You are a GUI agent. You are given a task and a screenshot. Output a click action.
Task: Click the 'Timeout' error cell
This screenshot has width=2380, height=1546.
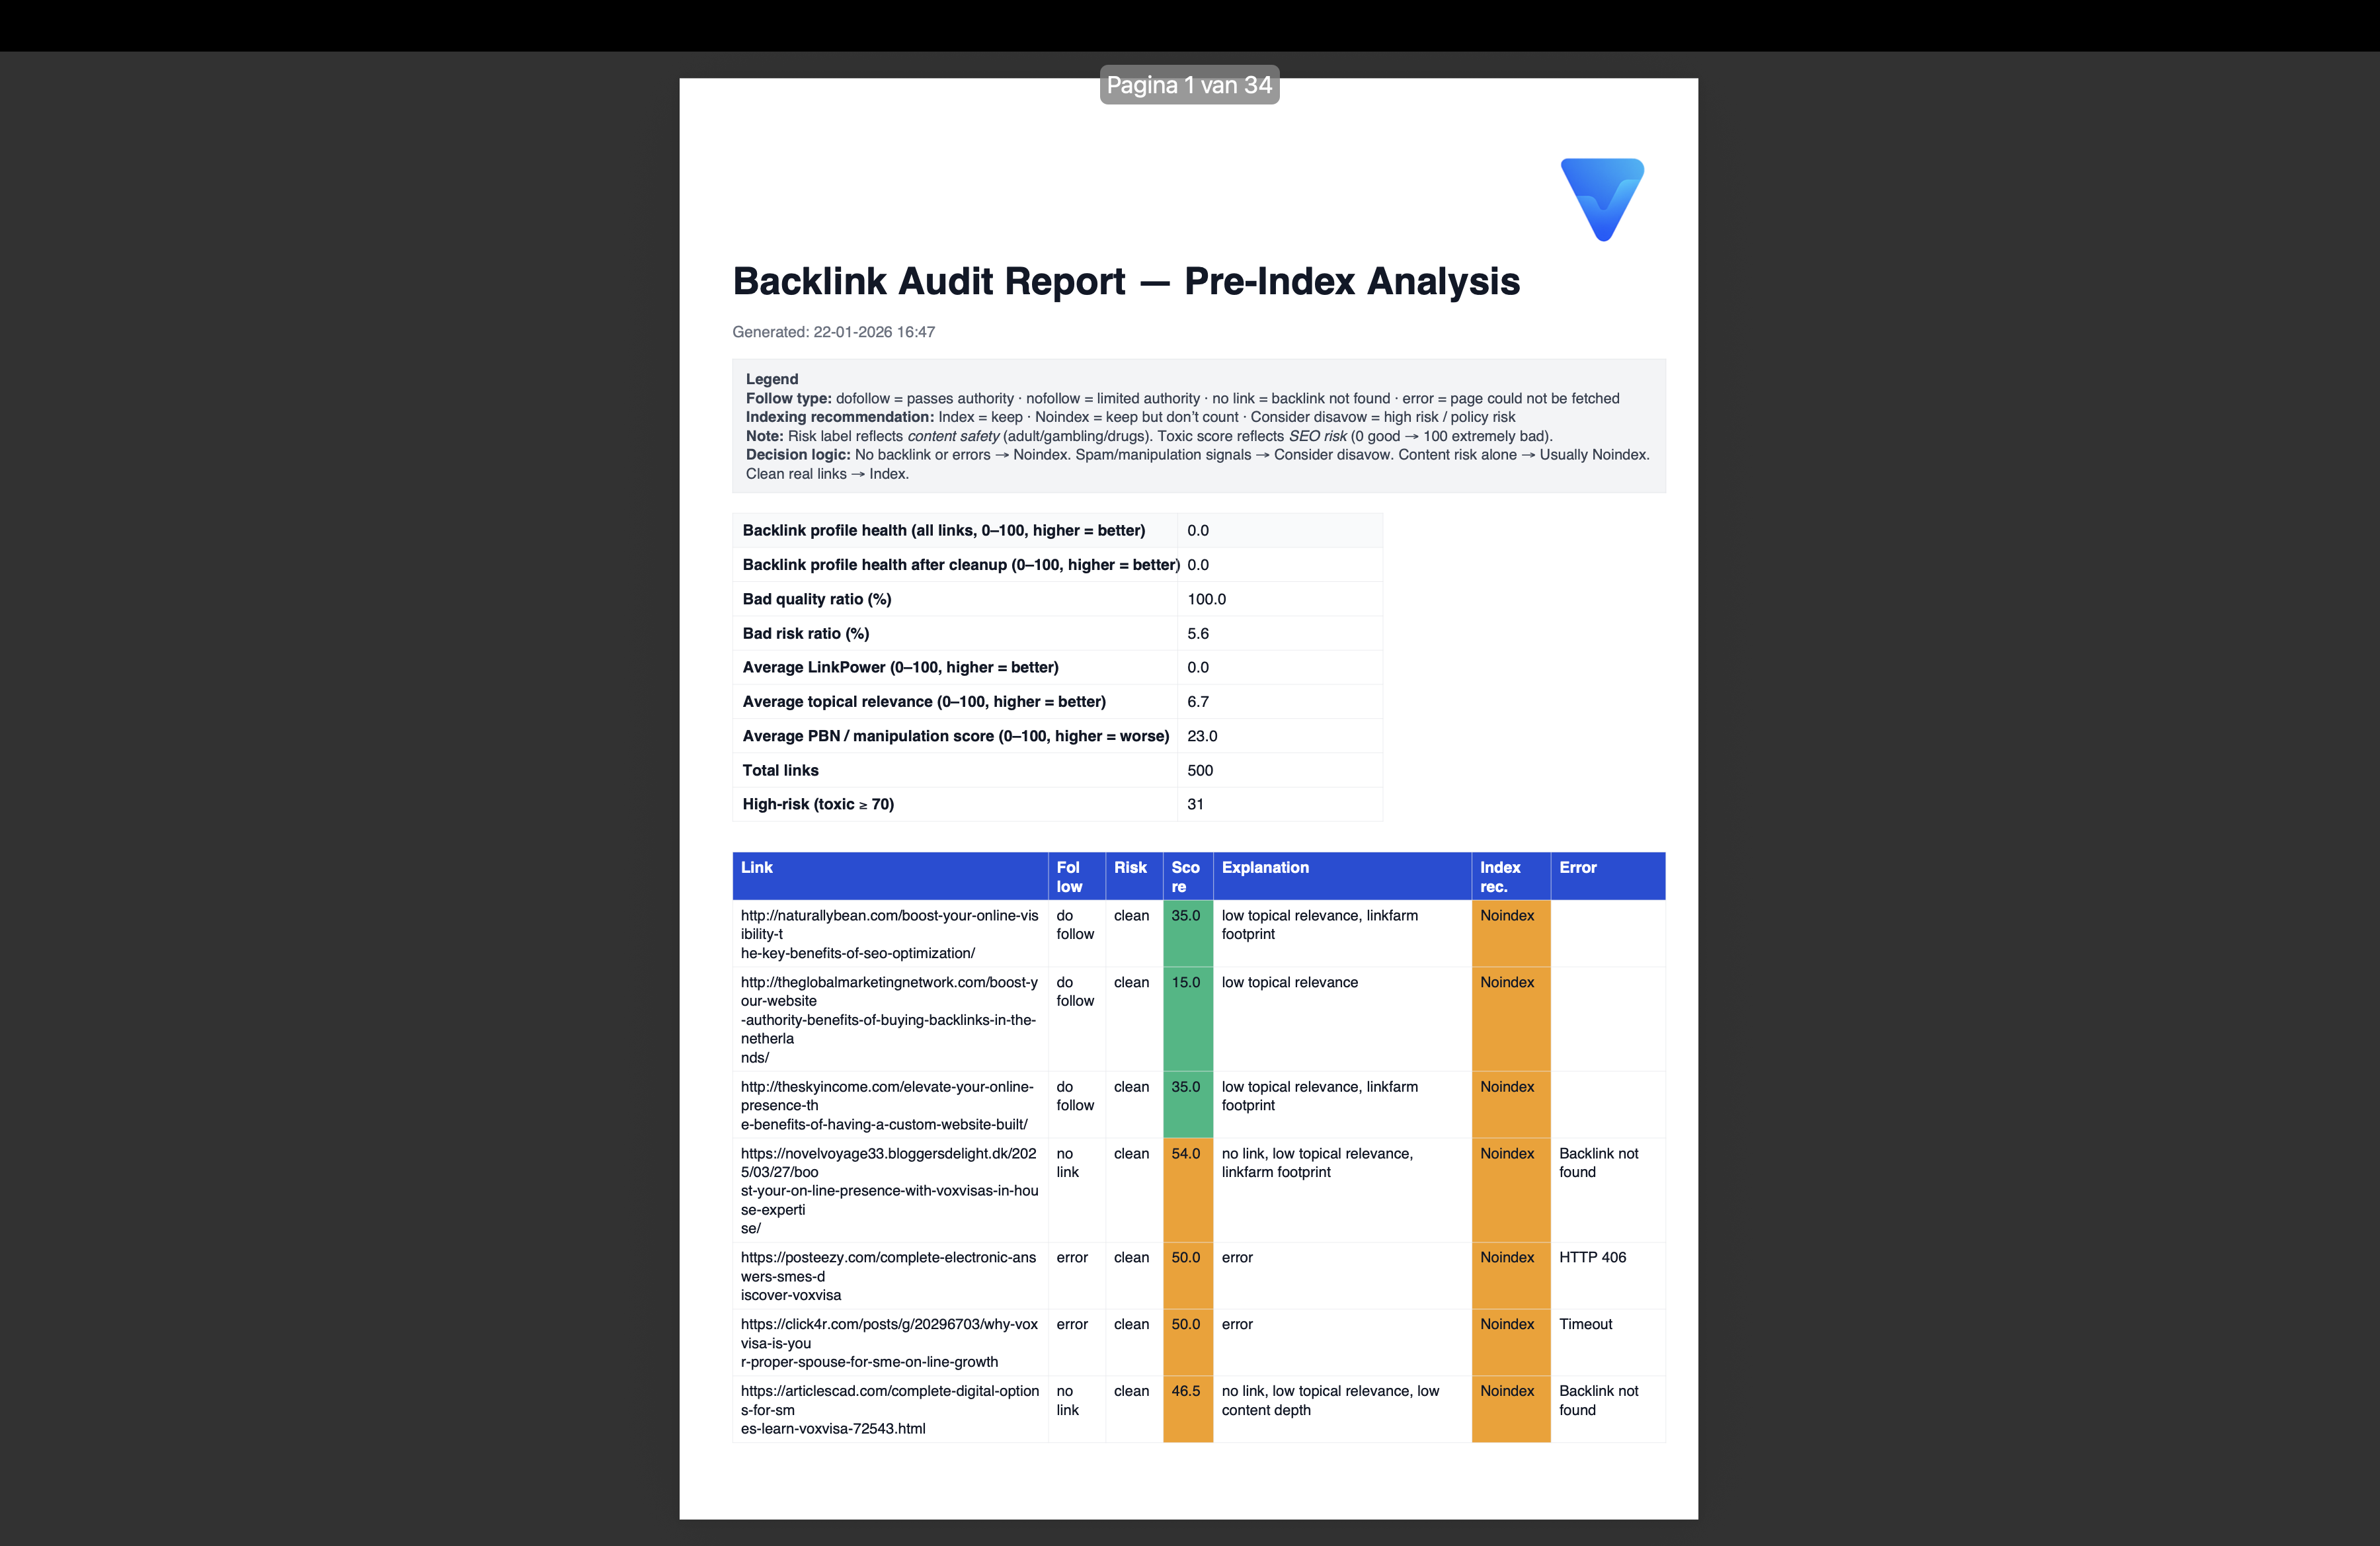pyautogui.click(x=1585, y=1324)
